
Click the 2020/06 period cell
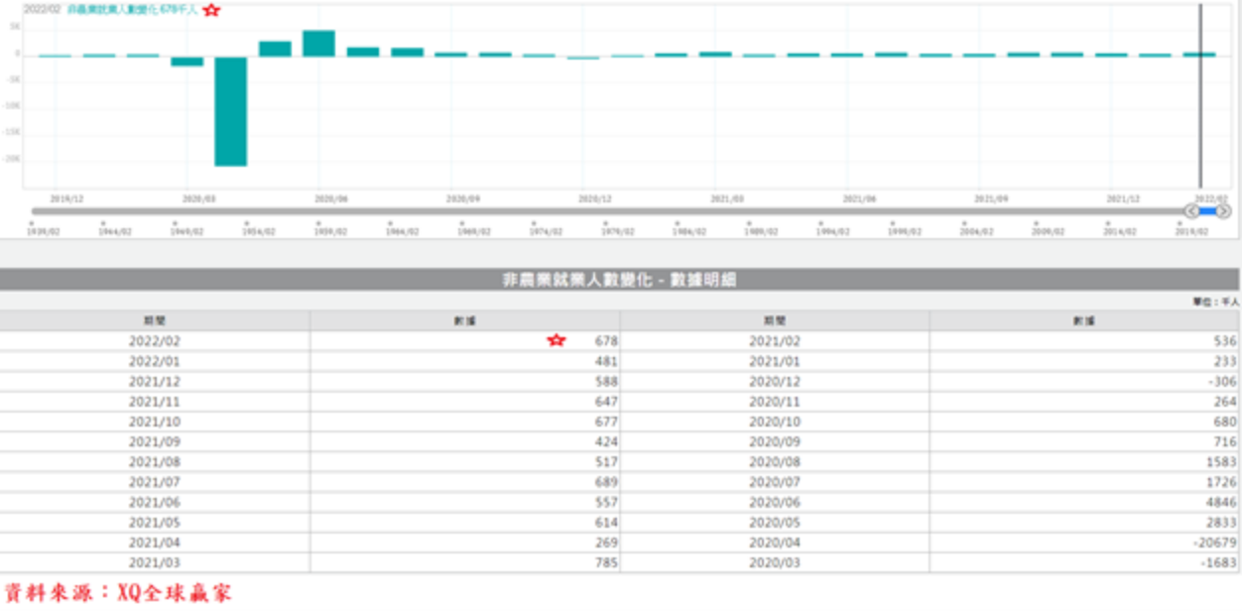(x=775, y=503)
